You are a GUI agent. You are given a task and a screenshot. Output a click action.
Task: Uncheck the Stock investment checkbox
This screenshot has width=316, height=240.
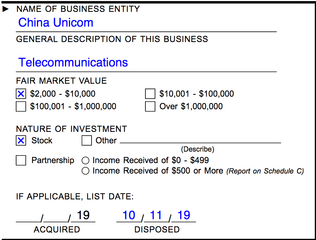tap(21, 140)
